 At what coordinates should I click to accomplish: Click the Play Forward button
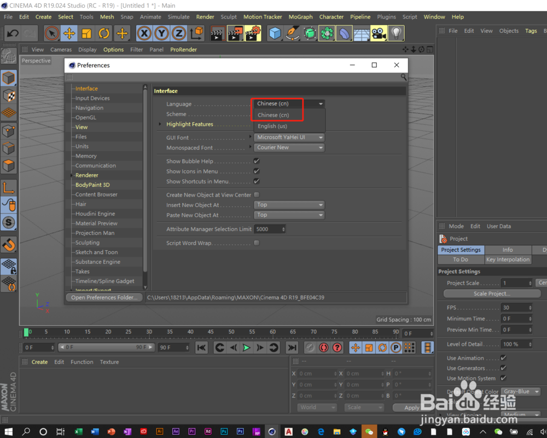pyautogui.click(x=246, y=348)
